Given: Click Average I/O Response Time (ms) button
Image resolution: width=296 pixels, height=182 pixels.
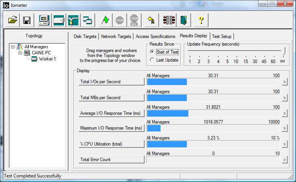Looking at the screenshot, I should tap(111, 113).
